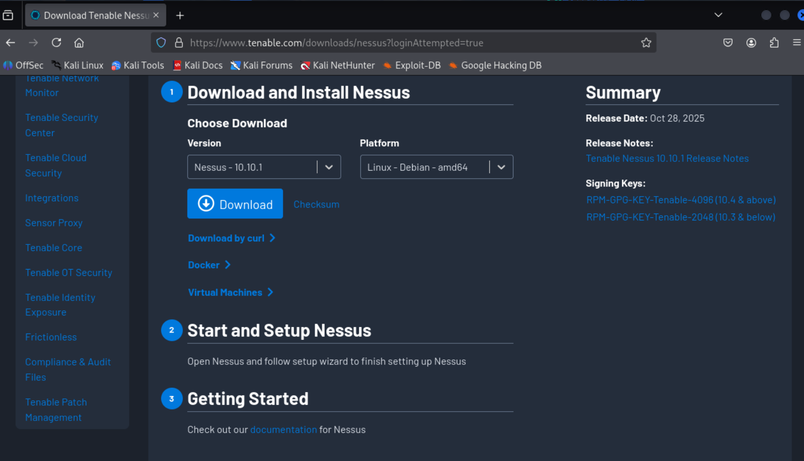Open the Firefox account icon

point(751,43)
